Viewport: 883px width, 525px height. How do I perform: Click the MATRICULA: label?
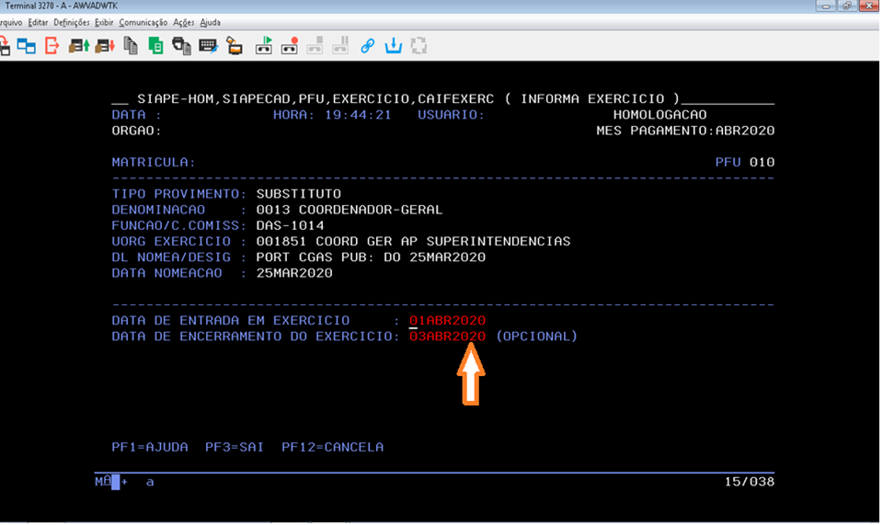click(154, 162)
